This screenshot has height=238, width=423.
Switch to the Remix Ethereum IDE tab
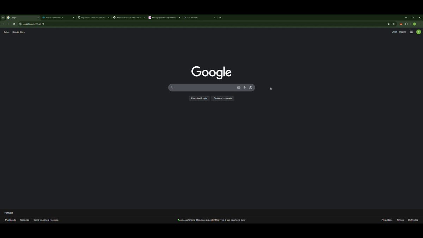coord(58,17)
